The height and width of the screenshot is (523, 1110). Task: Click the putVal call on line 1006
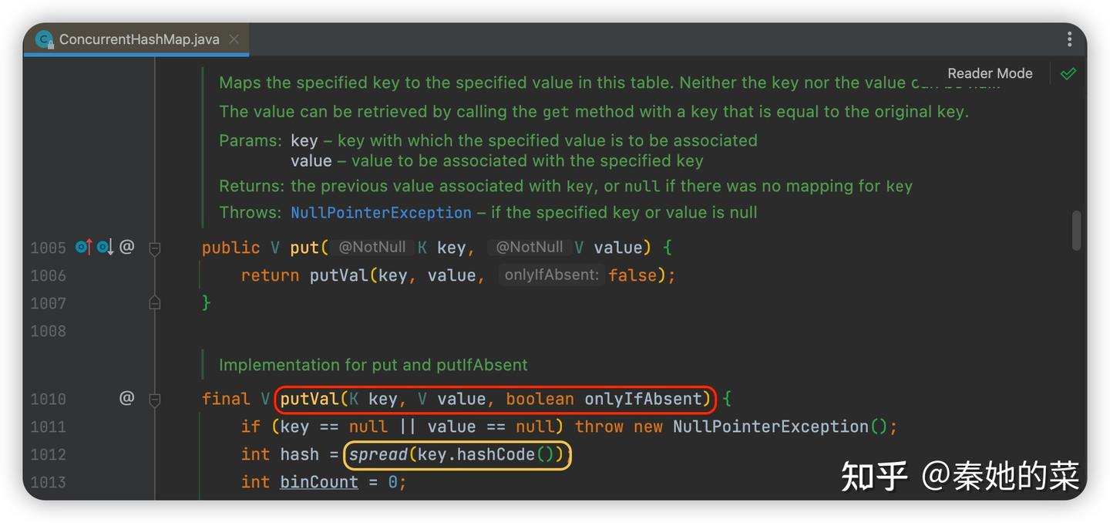(x=338, y=275)
